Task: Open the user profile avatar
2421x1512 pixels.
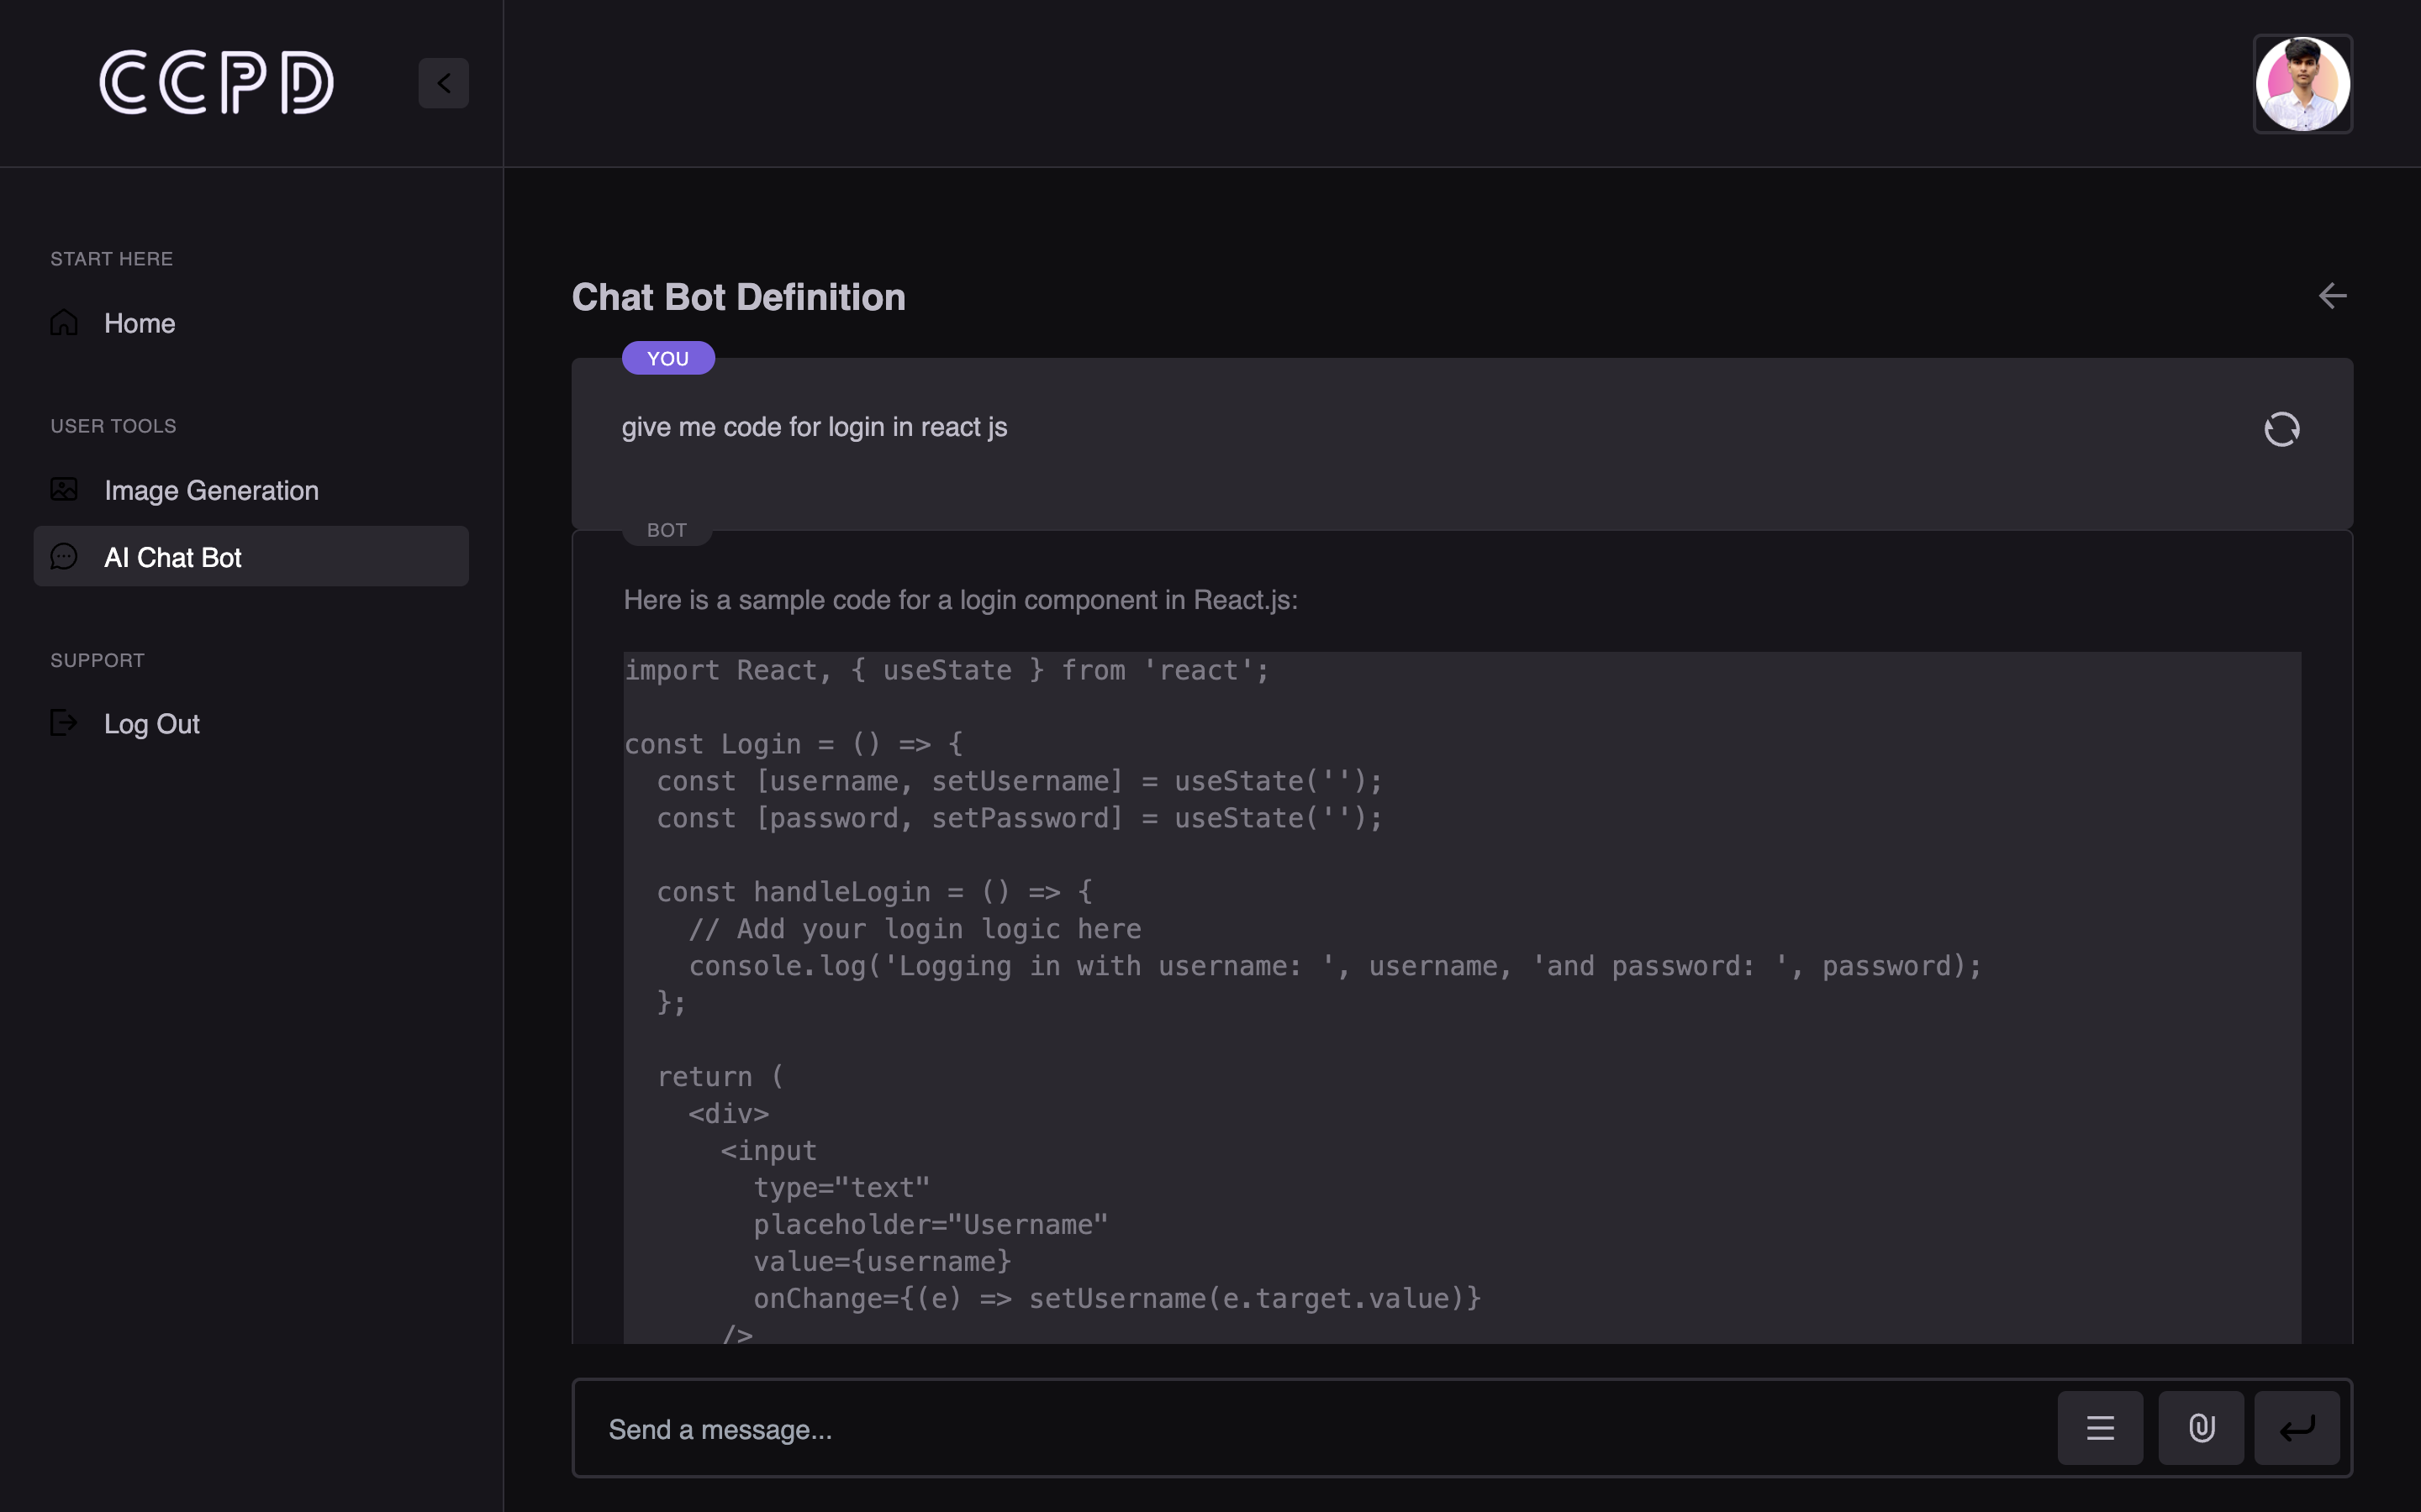Action: pos(2302,84)
